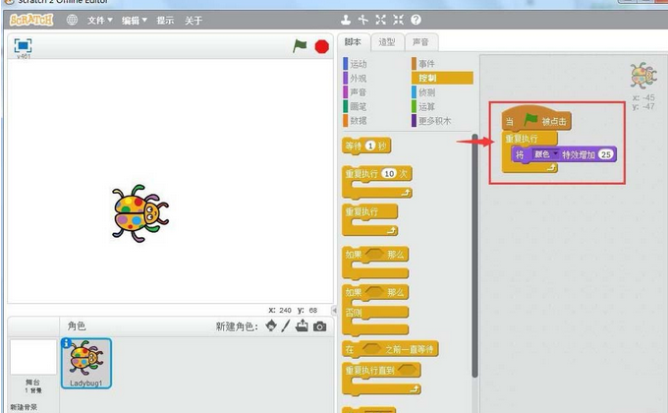The image size is (668, 413).
Task: Click the block help question mark icon
Action: 416,20
